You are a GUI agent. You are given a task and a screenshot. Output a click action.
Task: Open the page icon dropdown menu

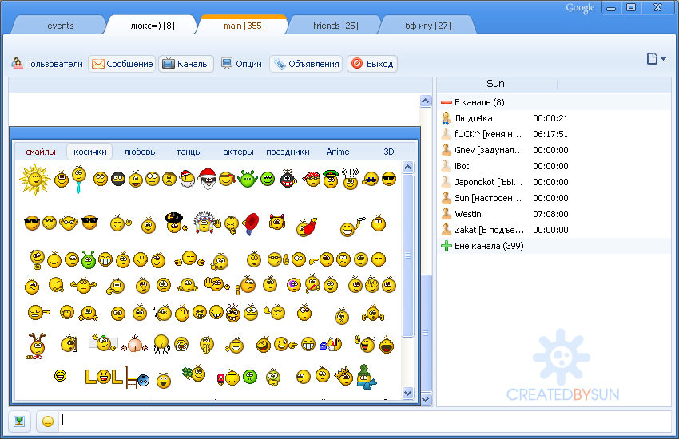pyautogui.click(x=656, y=59)
